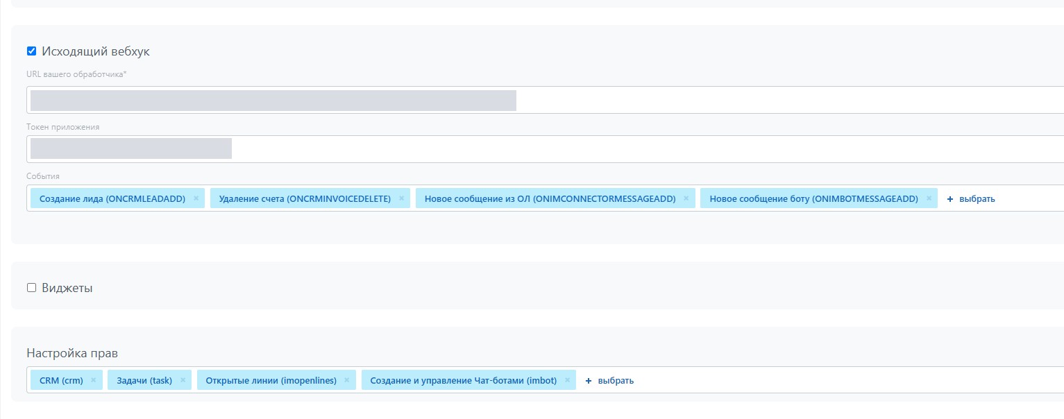Click the 'События' field label
Screen dimensions: 1064x419
[x=43, y=176]
